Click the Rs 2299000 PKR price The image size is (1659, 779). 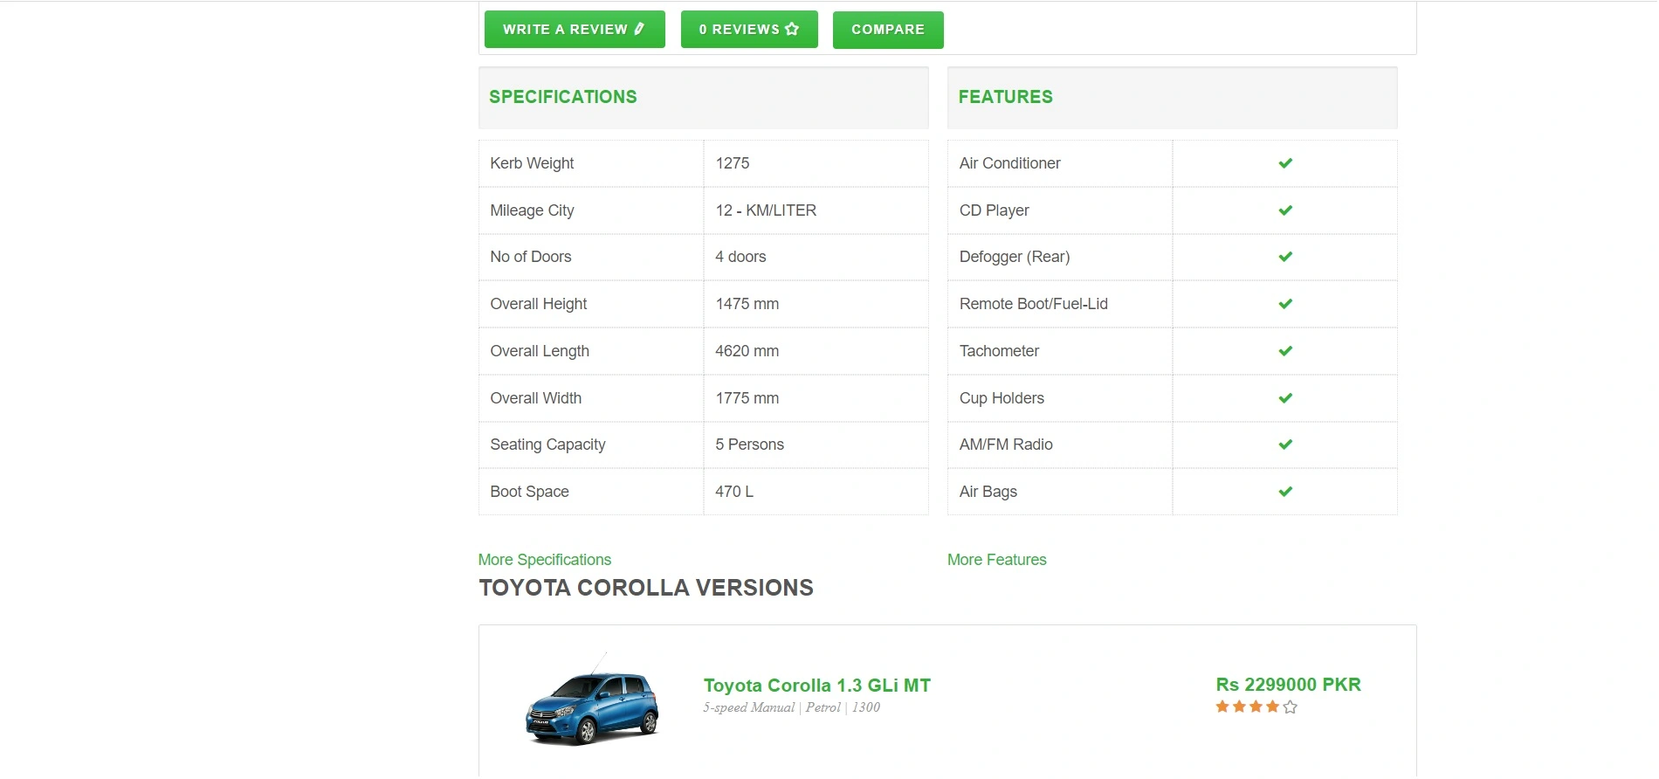(1289, 685)
